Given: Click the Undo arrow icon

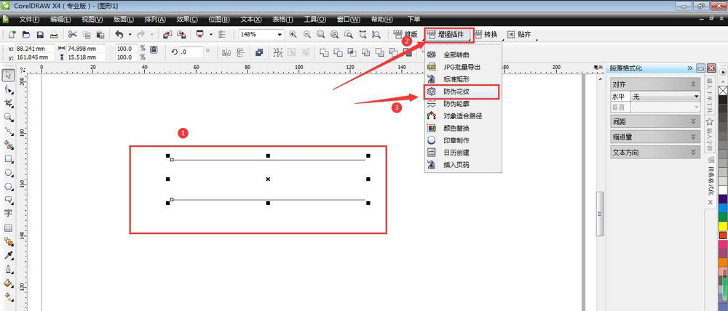Looking at the screenshot, I should pyautogui.click(x=118, y=34).
